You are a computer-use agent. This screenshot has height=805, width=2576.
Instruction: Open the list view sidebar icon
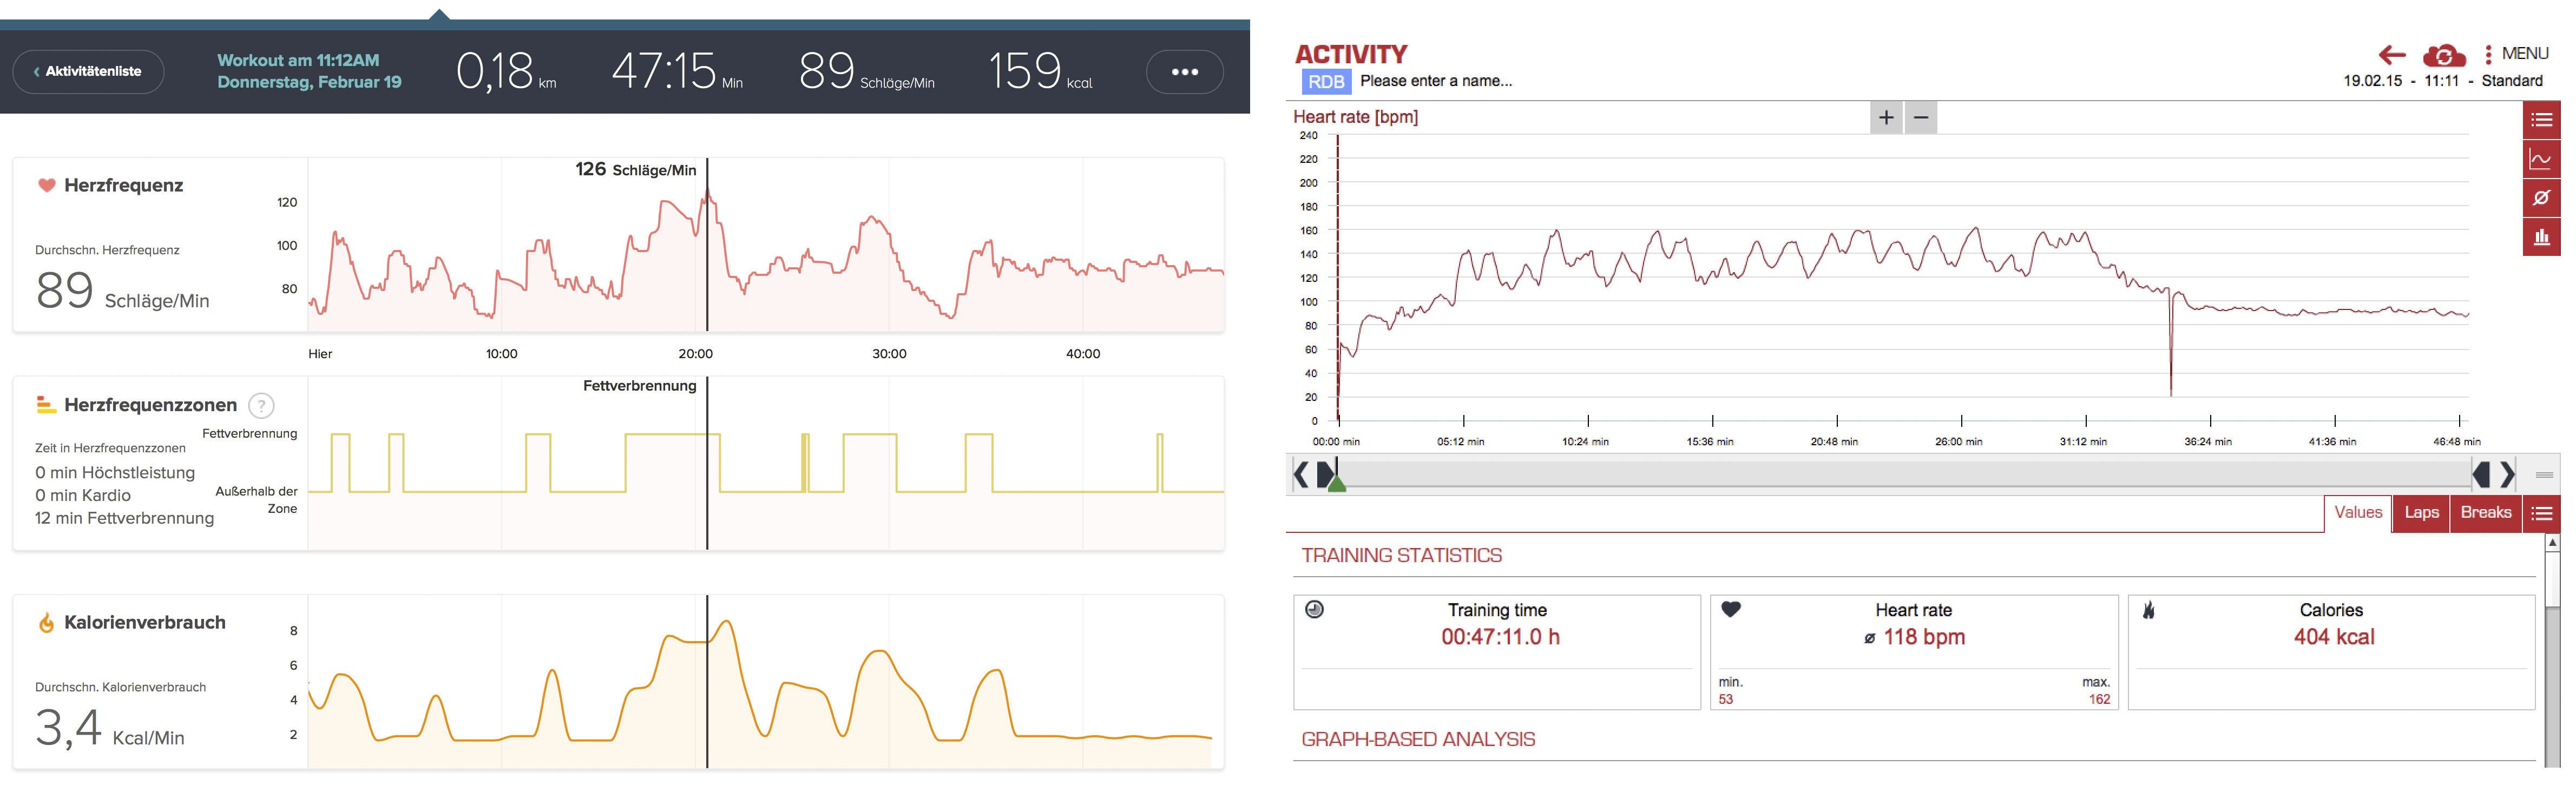coord(2541,121)
